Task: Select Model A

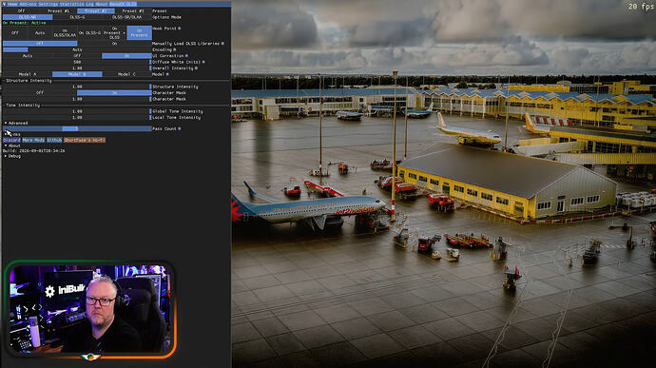Action: point(28,74)
